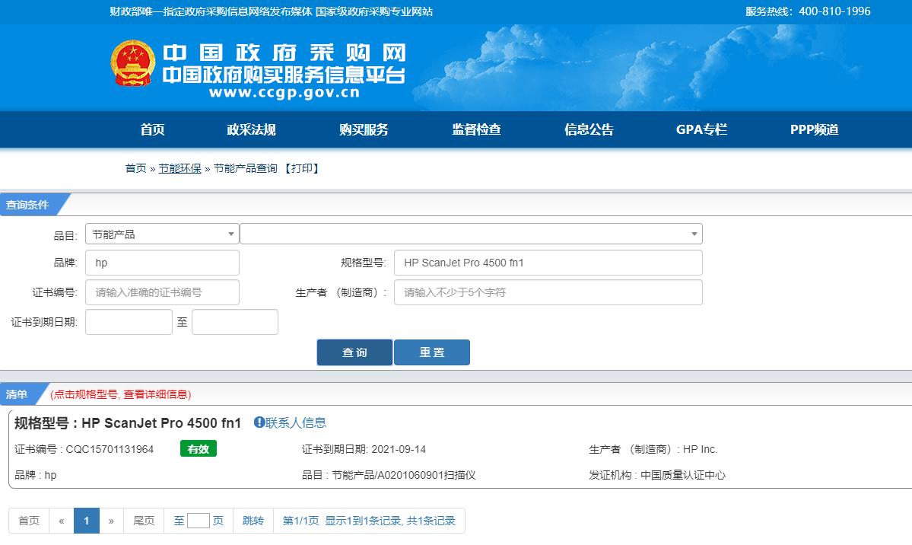The width and height of the screenshot is (912, 545).
Task: Click the 规格型号 input field
Action: pyautogui.click(x=548, y=263)
